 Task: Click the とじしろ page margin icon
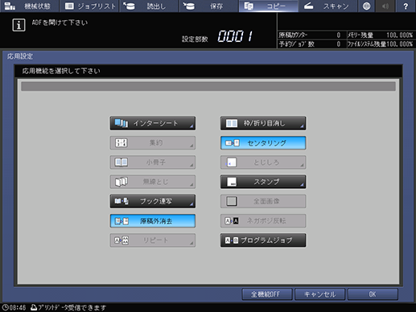[x=231, y=162]
